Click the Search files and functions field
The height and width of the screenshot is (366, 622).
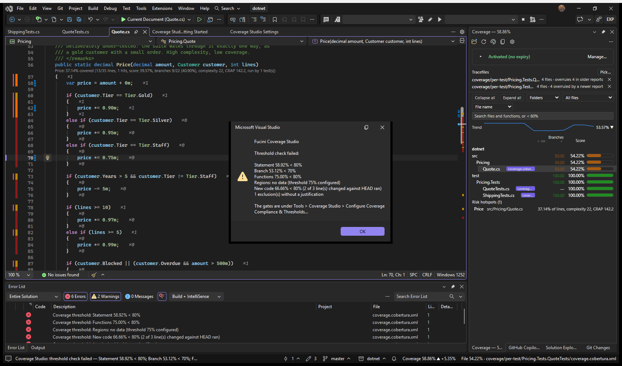click(x=542, y=116)
